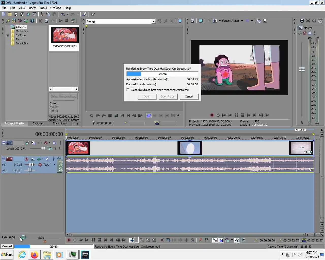Click the Import Media icon in Project Media
Viewport: 325px width, 260px height.
[14, 21]
